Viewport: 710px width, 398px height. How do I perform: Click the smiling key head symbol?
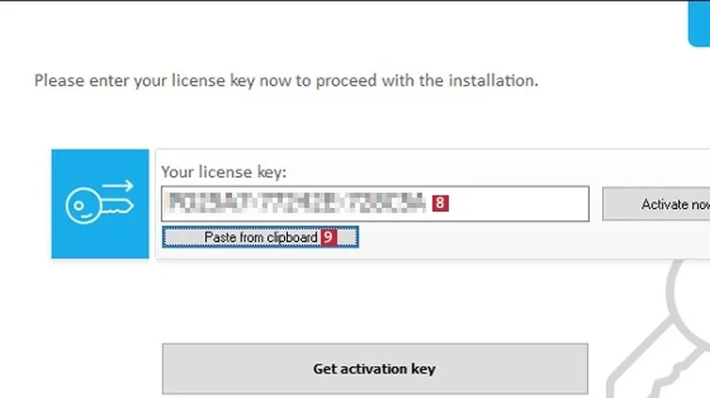pyautogui.click(x=83, y=208)
